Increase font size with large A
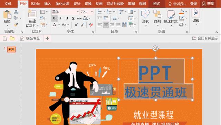Screen dimensions: 221x125 (76, 25)
